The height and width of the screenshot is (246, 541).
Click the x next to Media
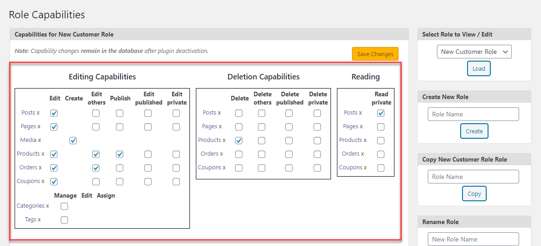[x=39, y=140]
